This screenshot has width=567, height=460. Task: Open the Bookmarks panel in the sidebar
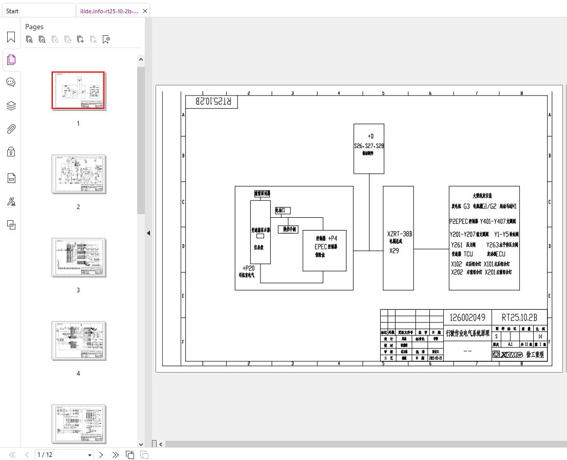coord(11,37)
